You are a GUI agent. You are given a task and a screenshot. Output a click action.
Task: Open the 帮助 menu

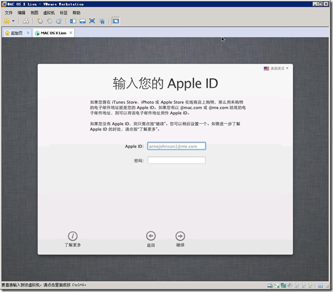pos(77,13)
